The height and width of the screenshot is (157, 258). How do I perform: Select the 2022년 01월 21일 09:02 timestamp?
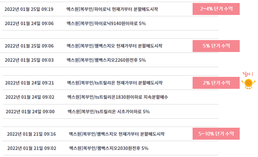pos(31,148)
